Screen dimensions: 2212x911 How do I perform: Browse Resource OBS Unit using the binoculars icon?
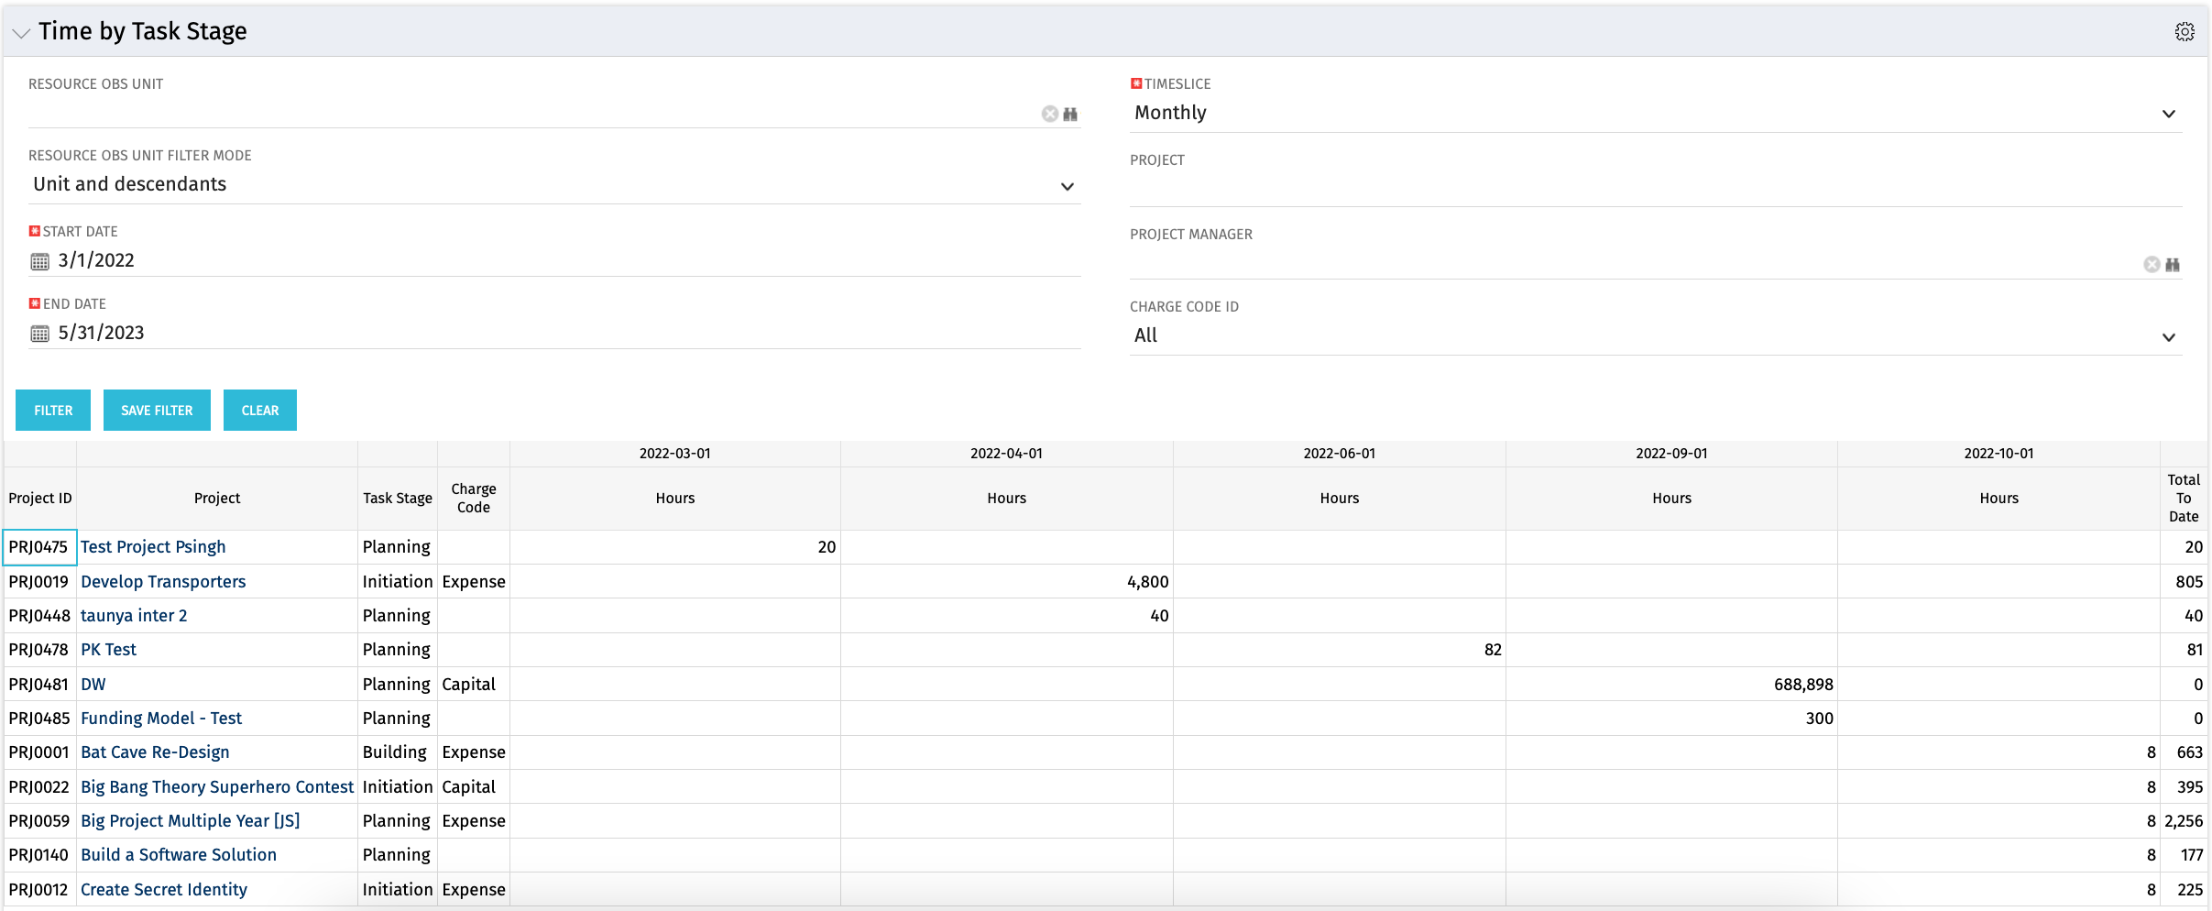[1070, 114]
